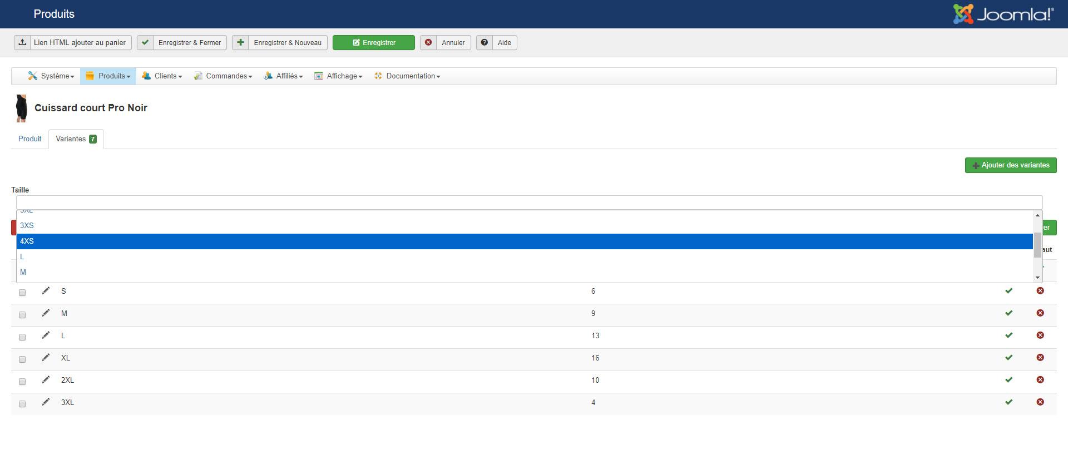Toggle the green checkmark in the L variant row

[1009, 335]
